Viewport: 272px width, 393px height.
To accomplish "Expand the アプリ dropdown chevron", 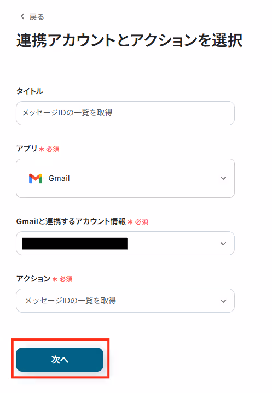I will pos(223,178).
